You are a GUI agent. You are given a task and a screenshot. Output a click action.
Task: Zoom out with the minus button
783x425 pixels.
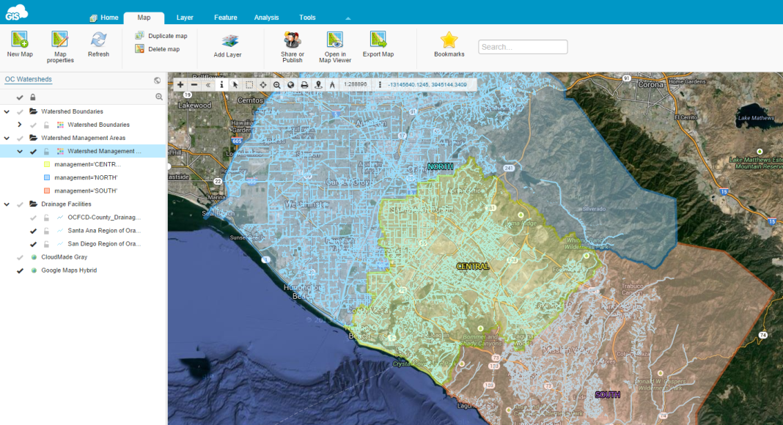click(194, 85)
